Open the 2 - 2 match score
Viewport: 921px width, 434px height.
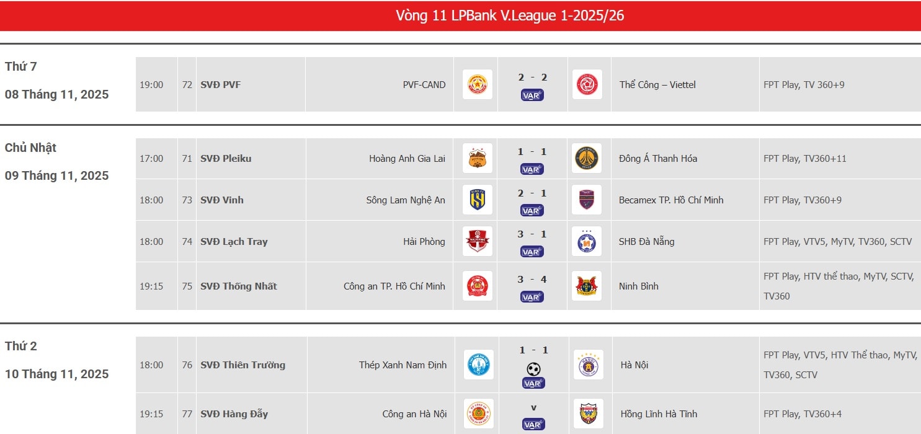532,77
